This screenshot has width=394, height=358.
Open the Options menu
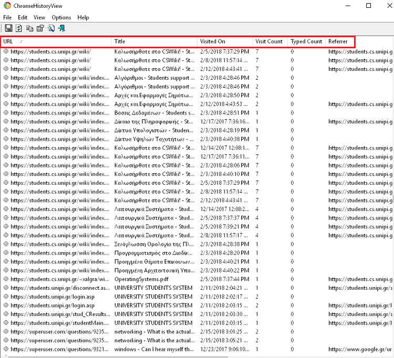[x=61, y=17]
